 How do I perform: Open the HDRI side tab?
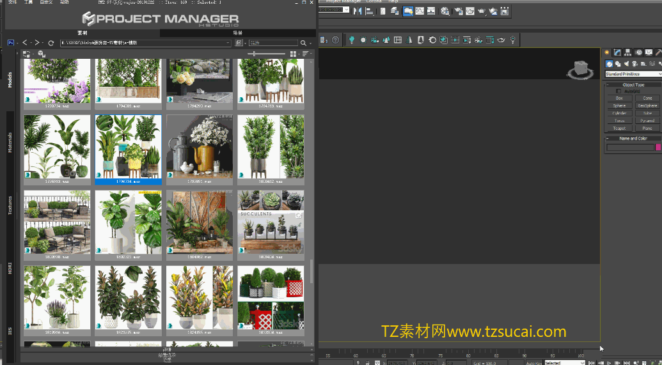pos(10,268)
